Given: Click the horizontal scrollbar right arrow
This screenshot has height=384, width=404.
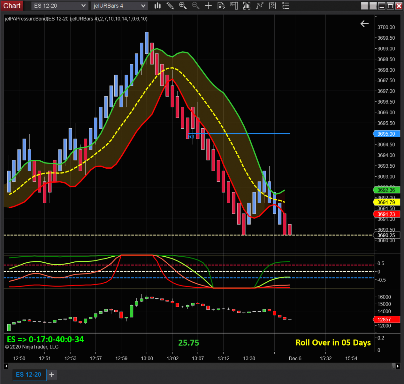Looking at the screenshot, I should click(398, 366).
